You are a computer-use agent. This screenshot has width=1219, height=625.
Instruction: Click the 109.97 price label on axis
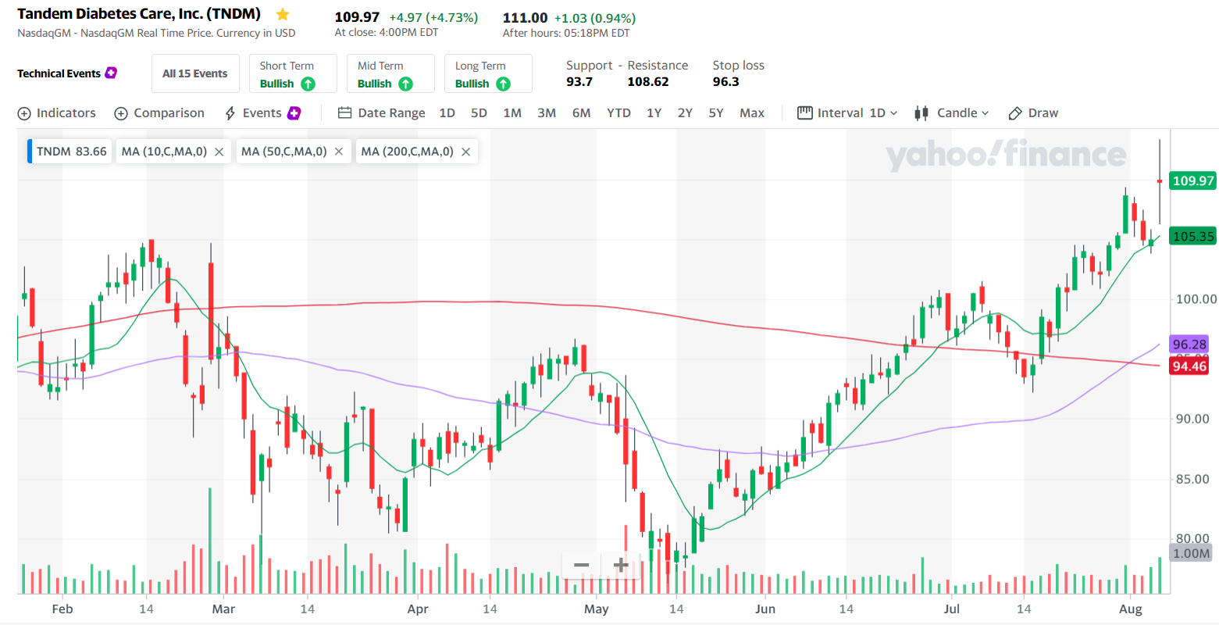(x=1192, y=181)
